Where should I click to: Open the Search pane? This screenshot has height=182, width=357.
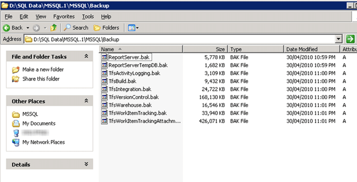76,28
